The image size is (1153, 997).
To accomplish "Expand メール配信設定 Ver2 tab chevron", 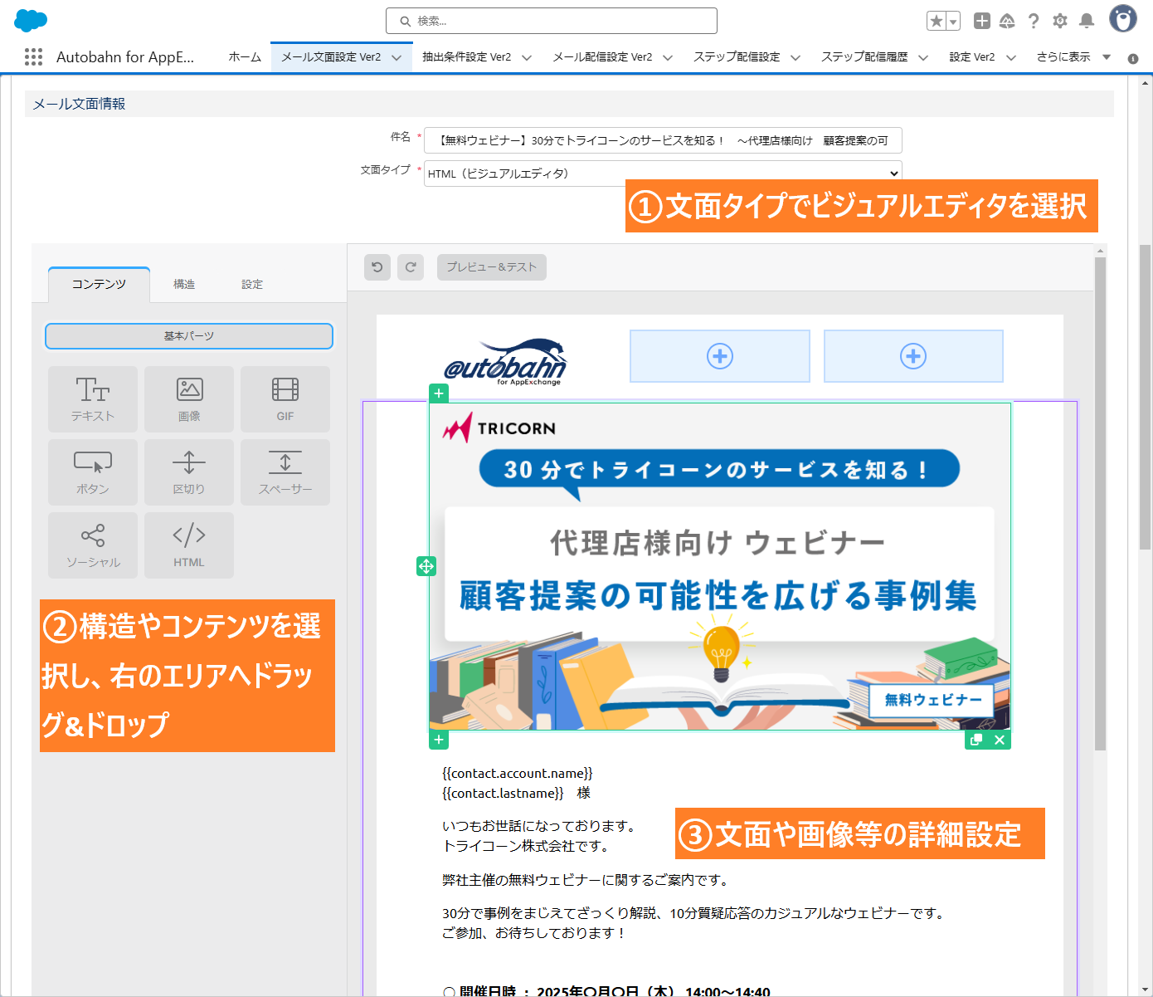I will coord(668,57).
